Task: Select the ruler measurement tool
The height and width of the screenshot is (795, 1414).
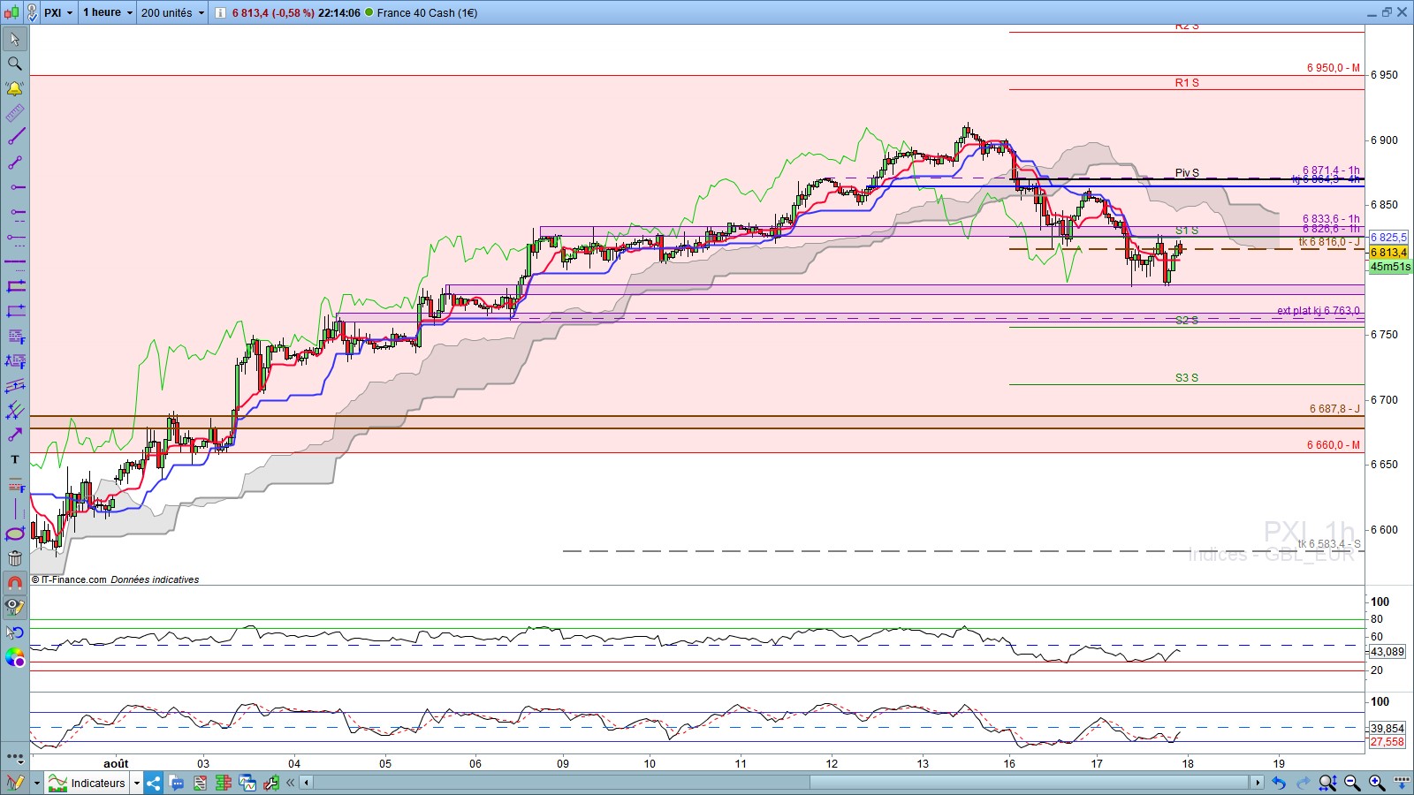Action: (15, 113)
